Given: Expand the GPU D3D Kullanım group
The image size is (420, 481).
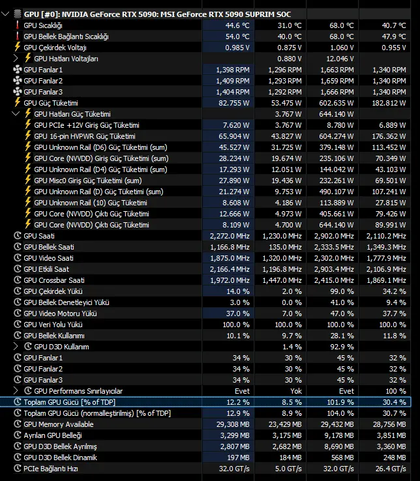Looking at the screenshot, I should tap(16, 346).
